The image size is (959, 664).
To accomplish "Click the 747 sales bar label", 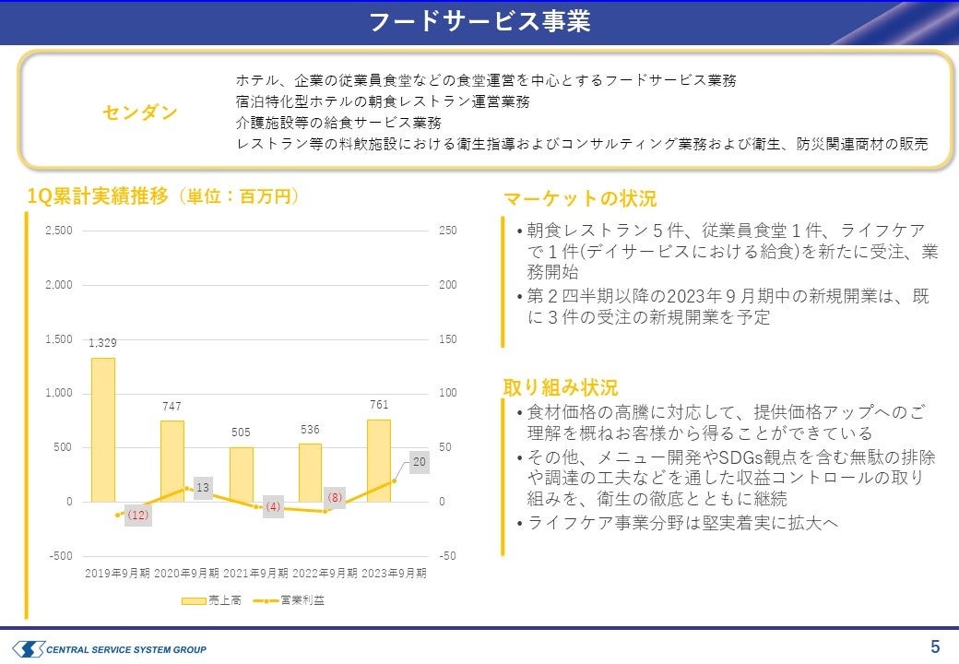I will click(172, 407).
